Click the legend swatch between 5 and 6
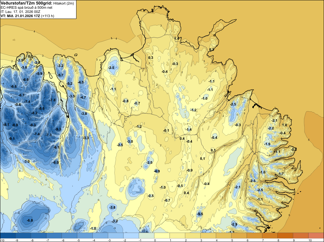This screenshot has width=324, height=242. pos(239,236)
